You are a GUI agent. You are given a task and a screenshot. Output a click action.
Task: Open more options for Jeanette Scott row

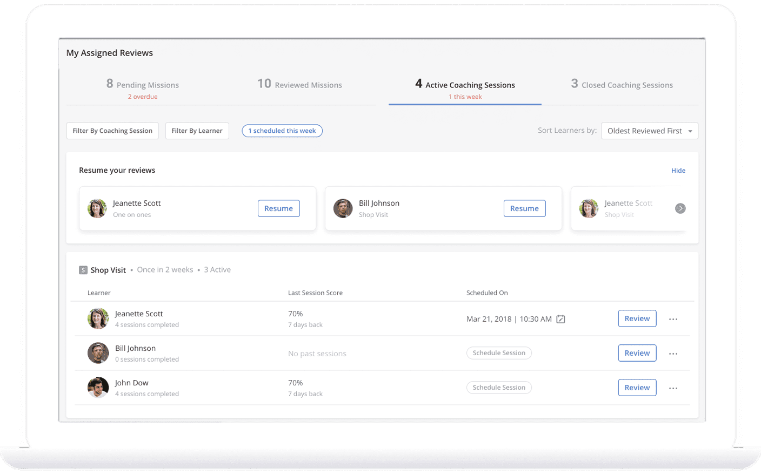pyautogui.click(x=673, y=319)
